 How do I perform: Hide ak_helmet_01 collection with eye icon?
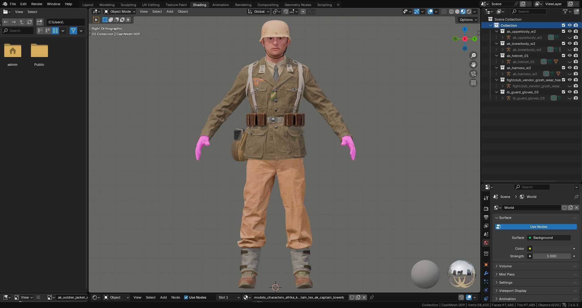pos(570,55)
